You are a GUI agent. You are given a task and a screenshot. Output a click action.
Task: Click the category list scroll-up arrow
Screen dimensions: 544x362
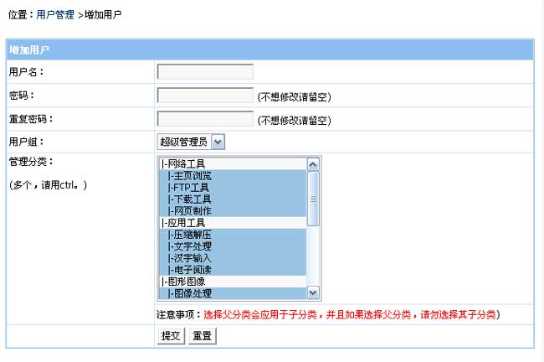coord(313,165)
